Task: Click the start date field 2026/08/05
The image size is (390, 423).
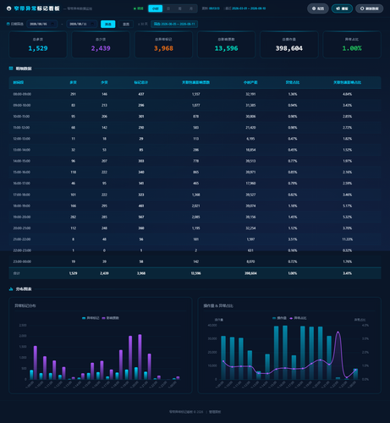Action: [42, 24]
